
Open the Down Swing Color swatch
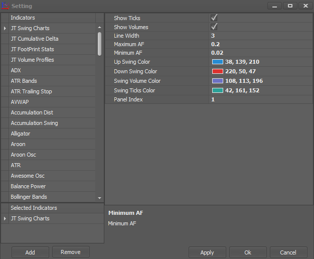coord(218,71)
